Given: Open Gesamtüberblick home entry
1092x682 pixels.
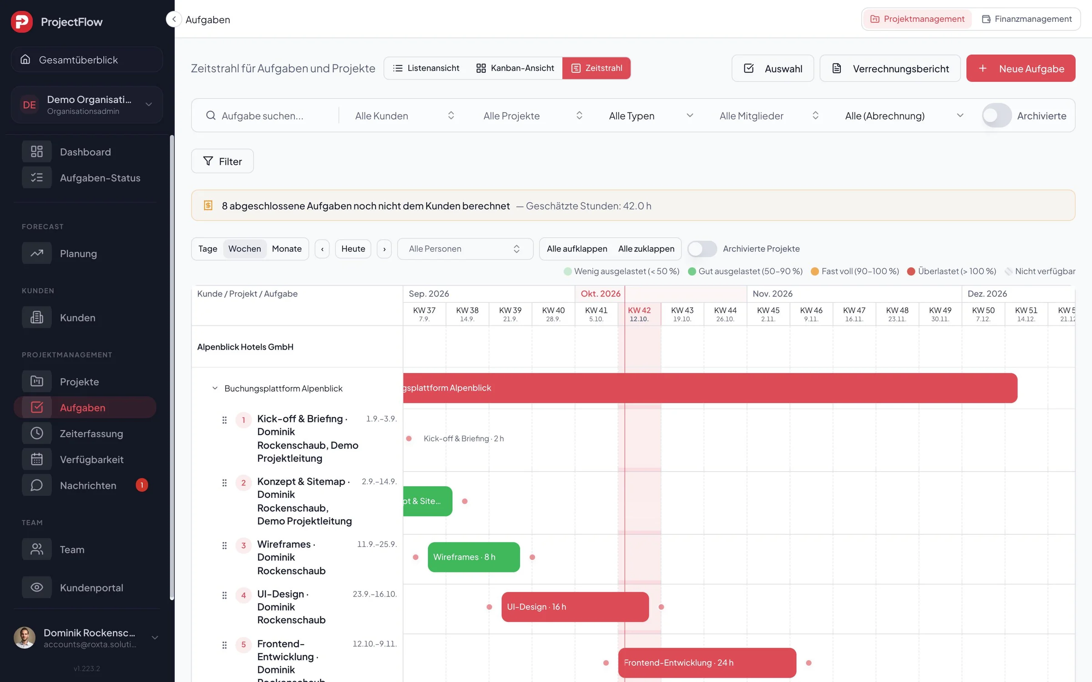Looking at the screenshot, I should (87, 60).
